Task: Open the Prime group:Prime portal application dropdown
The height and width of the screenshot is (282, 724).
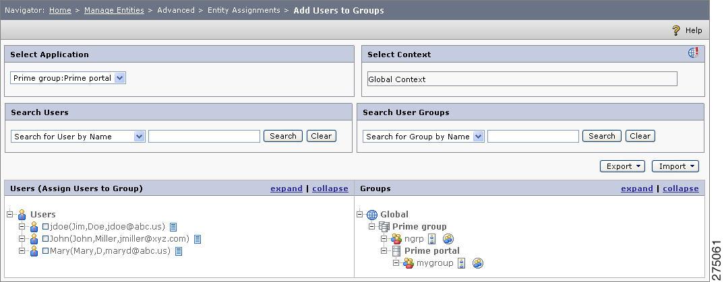Action: pos(68,78)
